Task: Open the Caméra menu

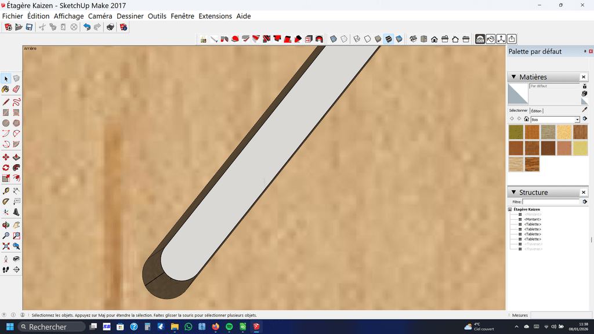Action: (x=100, y=16)
